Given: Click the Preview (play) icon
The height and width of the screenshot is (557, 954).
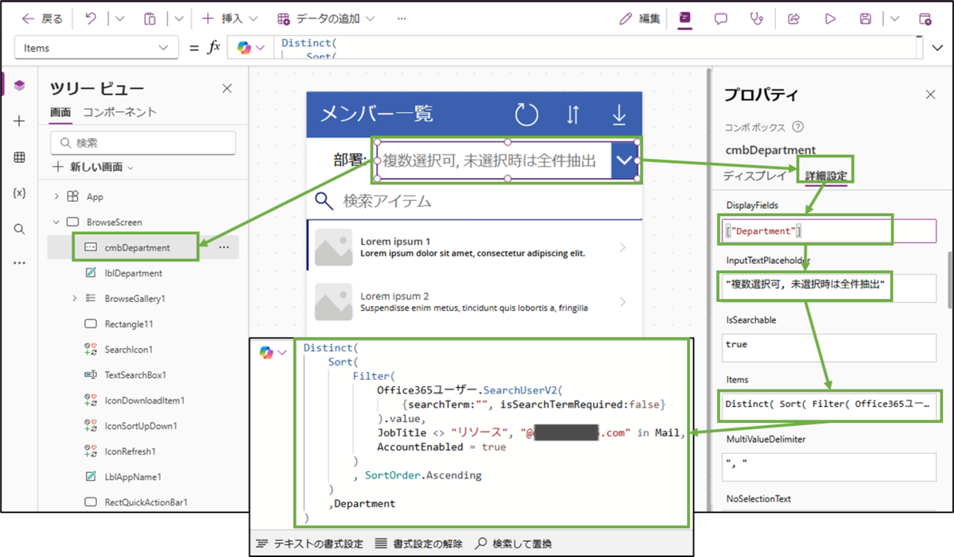Looking at the screenshot, I should pyautogui.click(x=831, y=18).
